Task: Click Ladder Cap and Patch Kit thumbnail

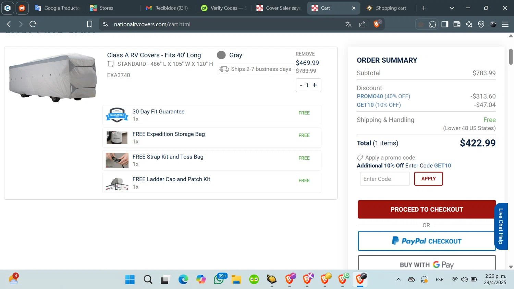Action: point(117,183)
